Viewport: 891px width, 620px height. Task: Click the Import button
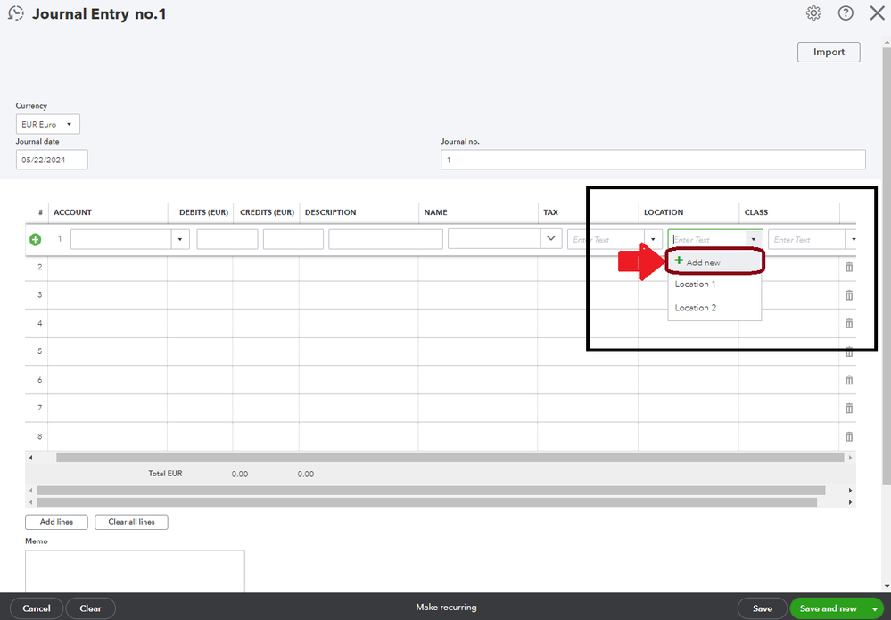pyautogui.click(x=829, y=52)
